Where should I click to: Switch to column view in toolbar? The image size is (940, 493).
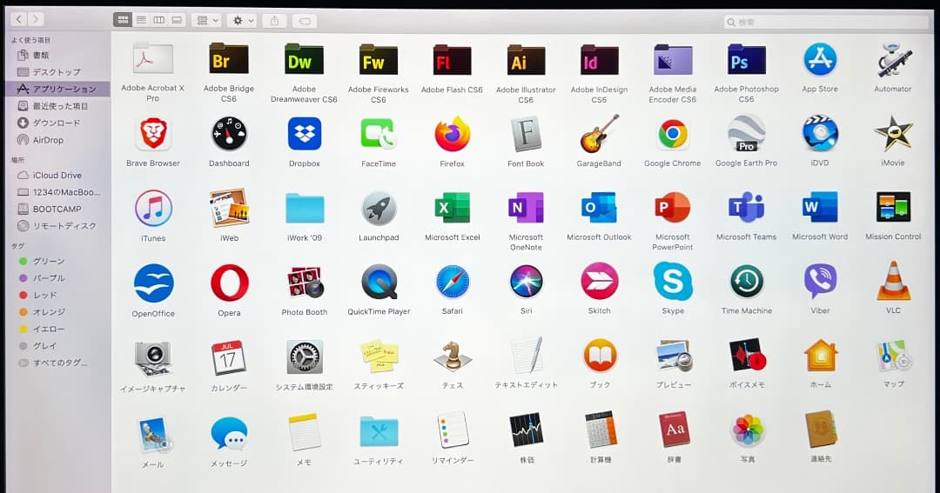coord(158,20)
